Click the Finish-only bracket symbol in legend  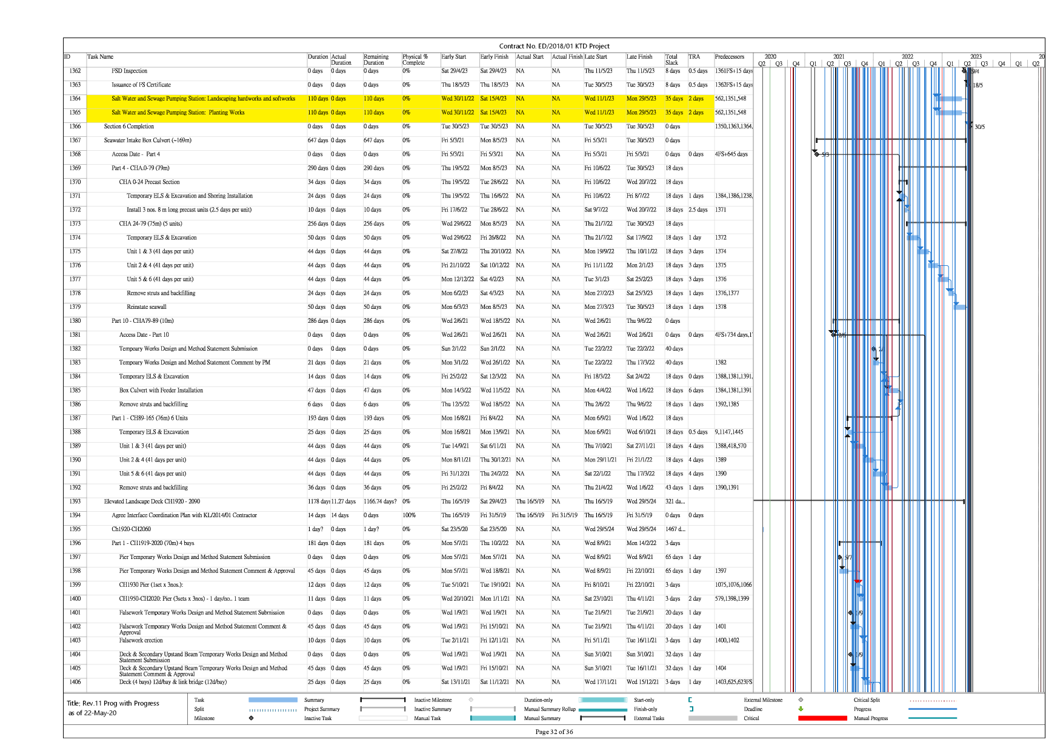click(691, 709)
